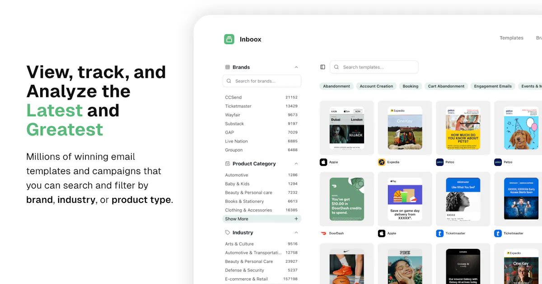Filter by Engagement Emails tag

pyautogui.click(x=493, y=86)
